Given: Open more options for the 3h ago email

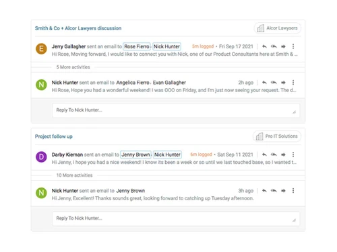Looking at the screenshot, I should [x=293, y=191].
